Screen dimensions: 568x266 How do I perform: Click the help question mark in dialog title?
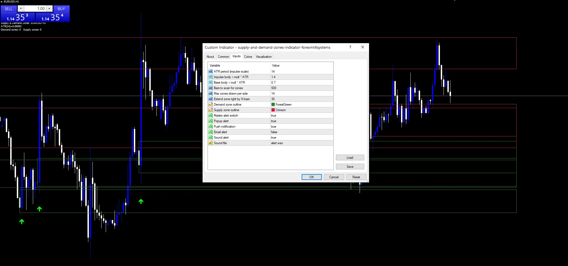point(350,47)
